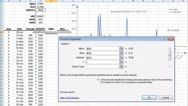Click the range selector icon for T

(121, 62)
